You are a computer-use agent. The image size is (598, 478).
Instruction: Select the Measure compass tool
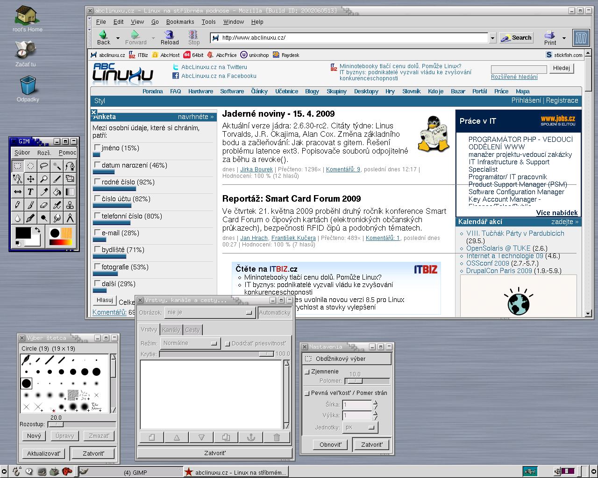pyautogui.click(x=70, y=218)
